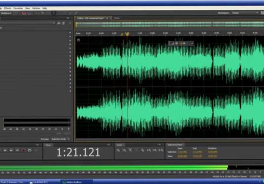Select the Time Selection cursor tool
Image resolution: width=264 pixels, height=184 pixels.
pos(54,13)
